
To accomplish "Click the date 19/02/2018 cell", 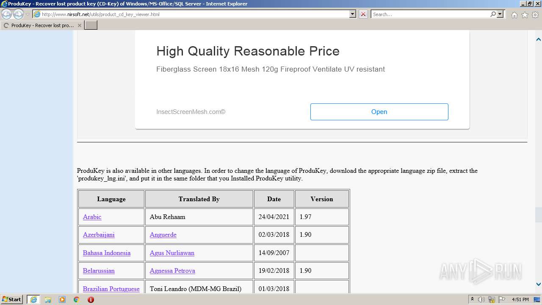I will coord(274,271).
